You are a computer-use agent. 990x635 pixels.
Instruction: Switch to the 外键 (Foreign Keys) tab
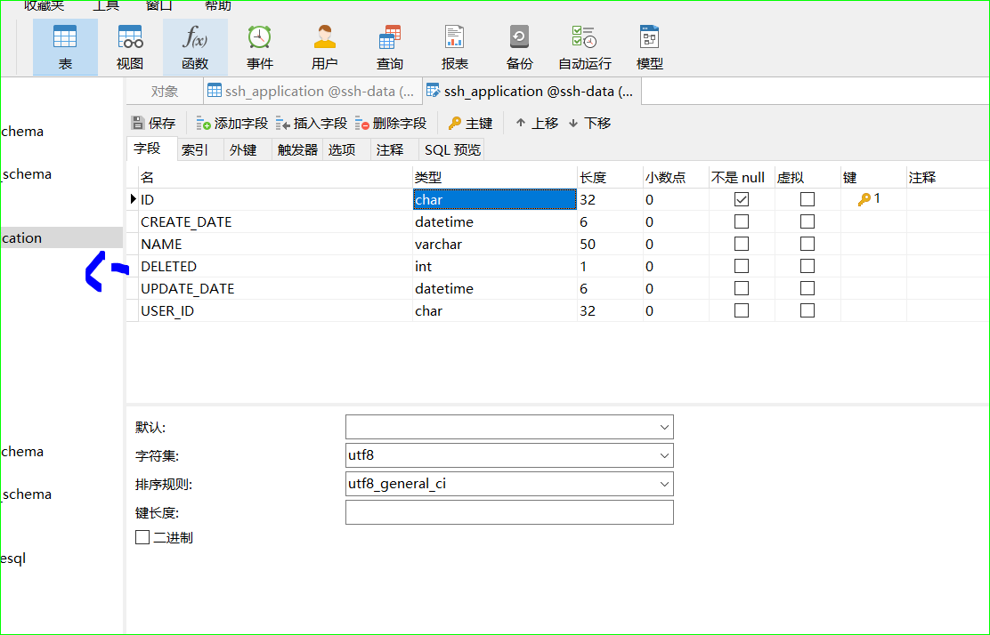(x=248, y=149)
